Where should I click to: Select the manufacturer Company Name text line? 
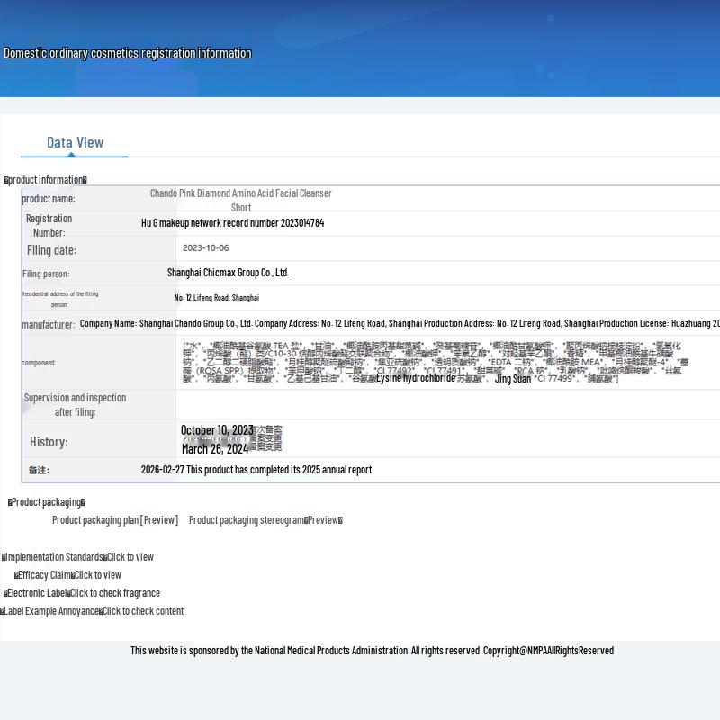[400, 323]
